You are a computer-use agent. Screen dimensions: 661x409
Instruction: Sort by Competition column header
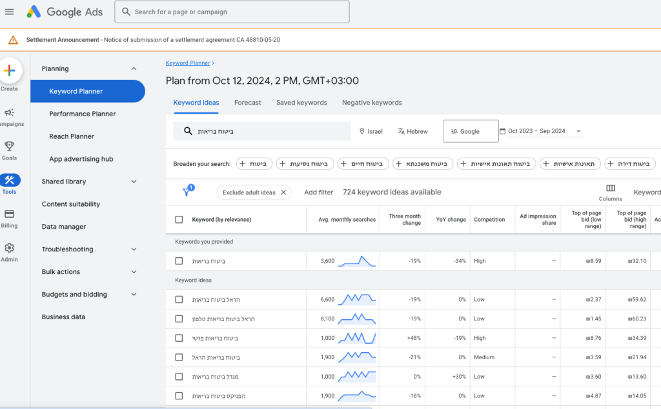tap(489, 220)
